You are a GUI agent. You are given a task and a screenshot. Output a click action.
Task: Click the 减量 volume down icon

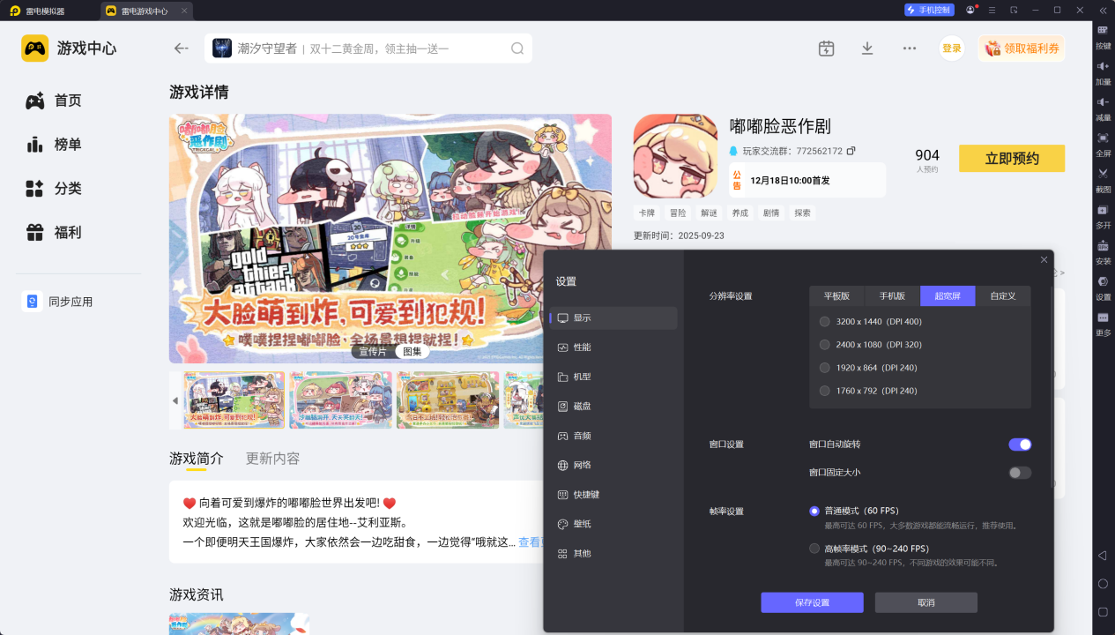(x=1103, y=102)
